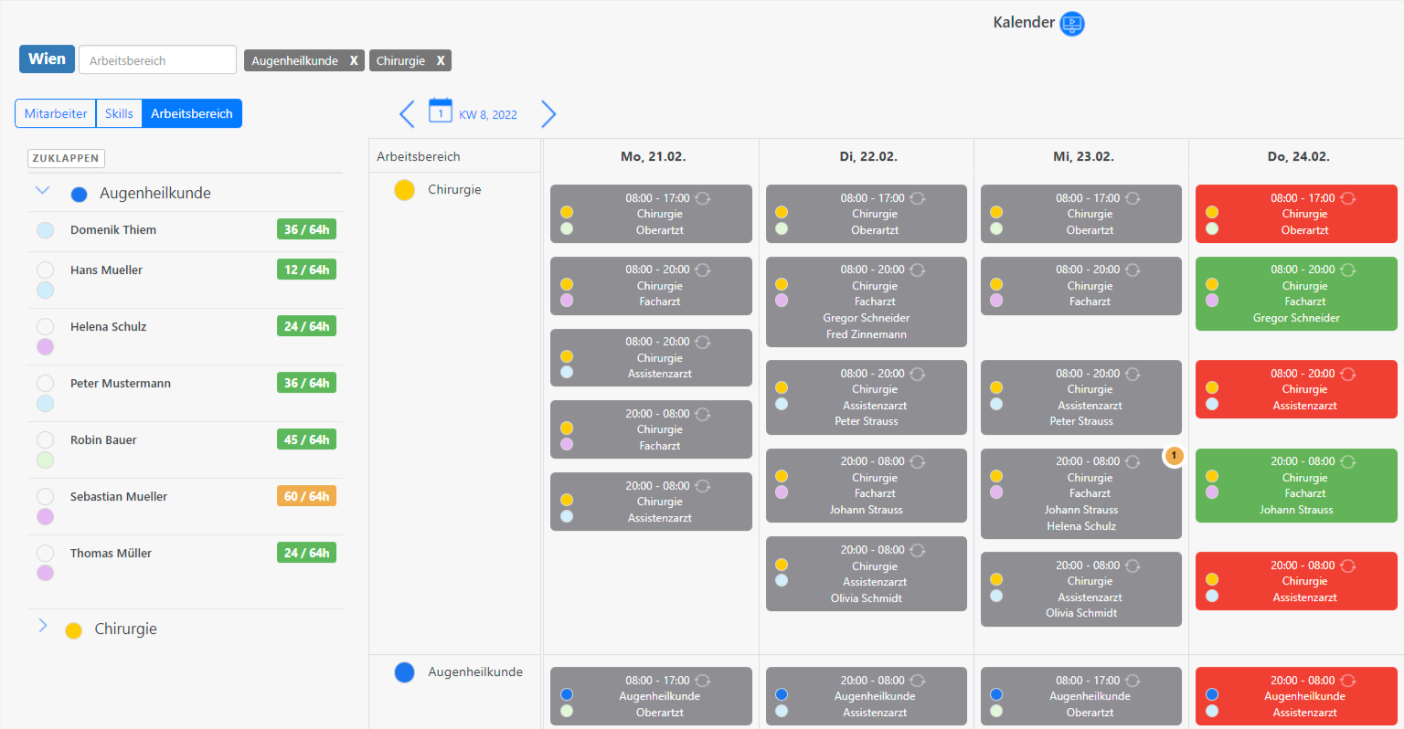
Task: Click the Arbeitsbereich column header label
Action: (419, 156)
